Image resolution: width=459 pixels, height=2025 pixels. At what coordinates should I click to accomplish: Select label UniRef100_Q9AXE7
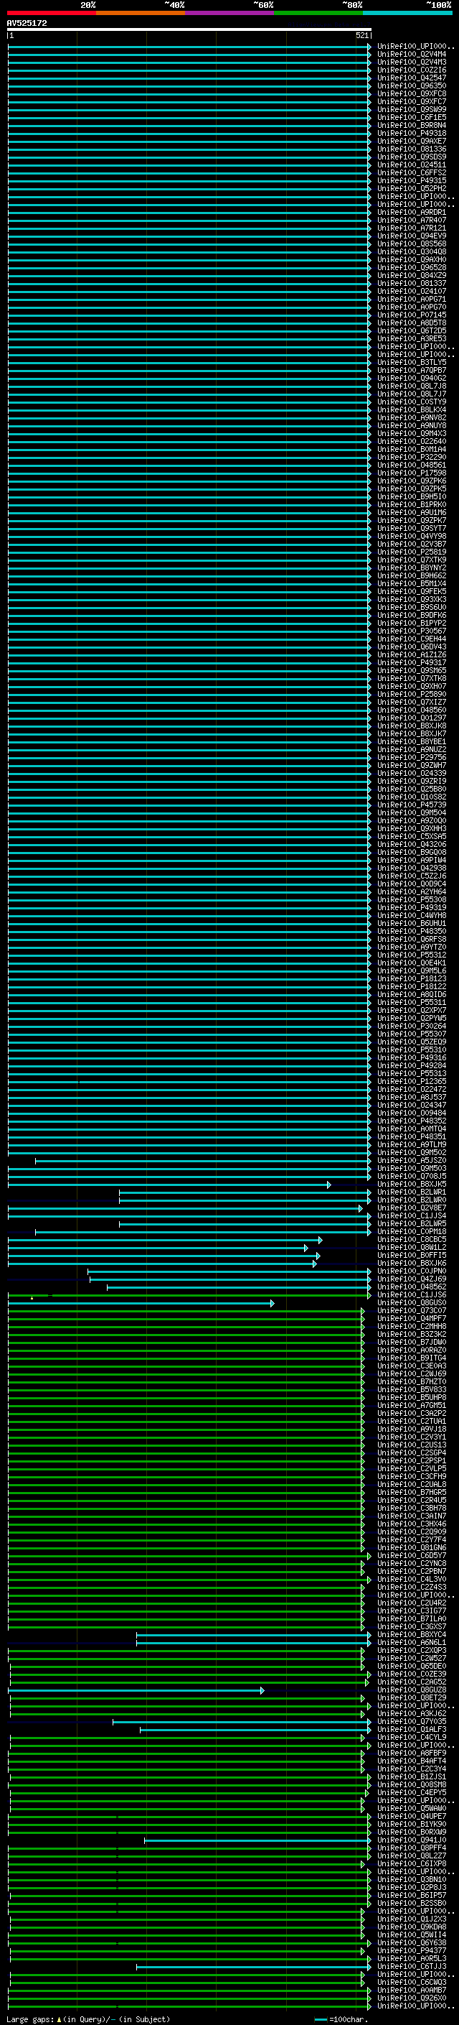411,141
